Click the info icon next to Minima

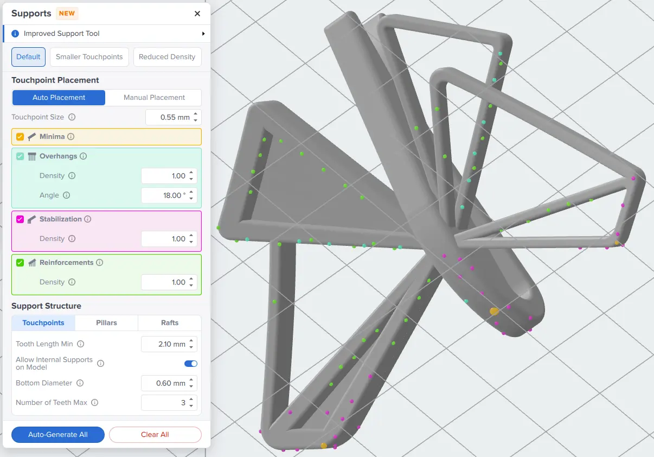(70, 137)
